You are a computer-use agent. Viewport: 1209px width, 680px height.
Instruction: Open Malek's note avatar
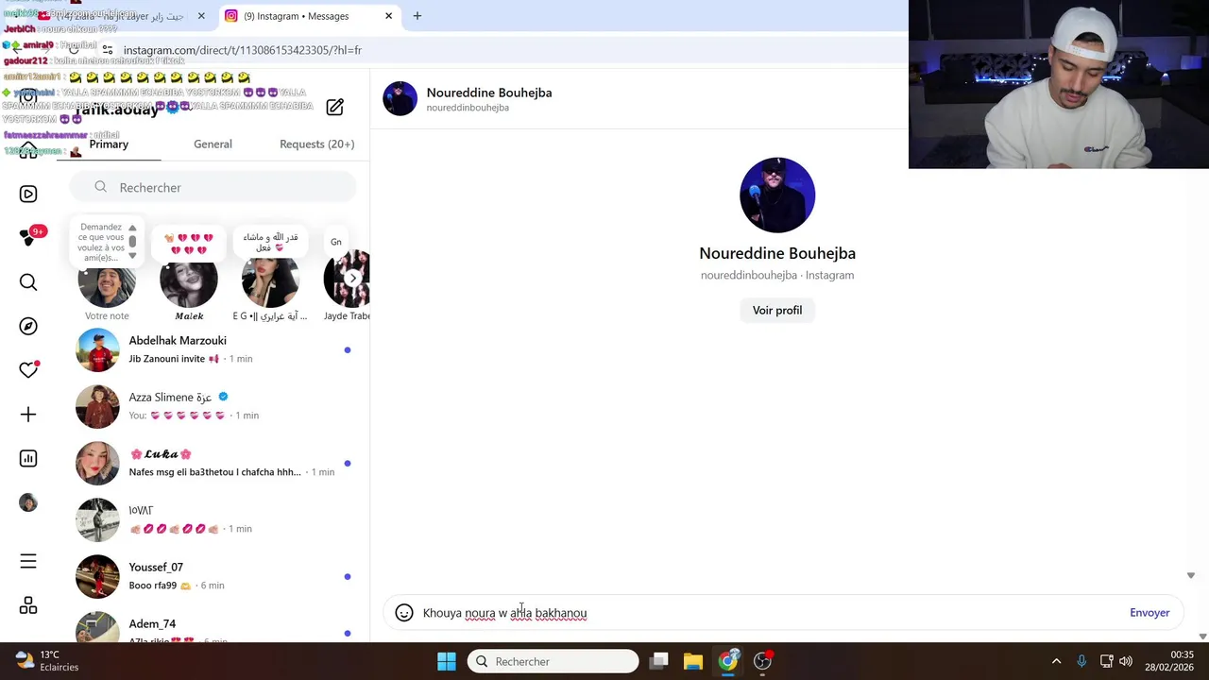pyautogui.click(x=189, y=280)
